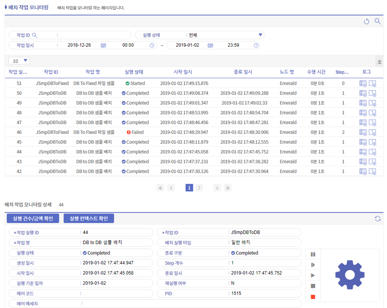Open execution log icon for row 50
387x308 pixels.
pyautogui.click(x=363, y=93)
